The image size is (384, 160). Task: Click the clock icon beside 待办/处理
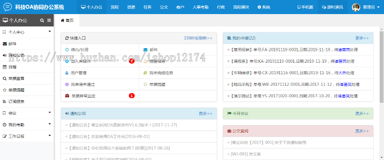(67, 50)
